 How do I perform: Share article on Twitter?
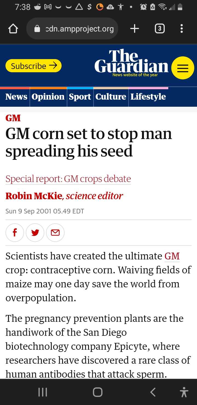(x=35, y=233)
